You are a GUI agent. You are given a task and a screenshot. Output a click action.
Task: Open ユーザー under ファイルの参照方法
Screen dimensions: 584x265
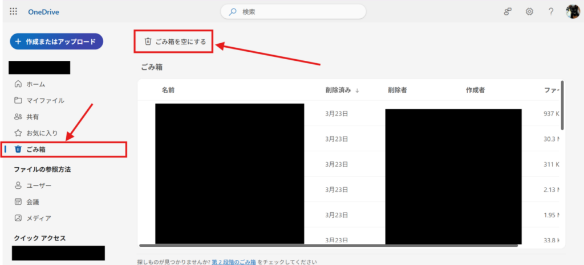pyautogui.click(x=38, y=186)
